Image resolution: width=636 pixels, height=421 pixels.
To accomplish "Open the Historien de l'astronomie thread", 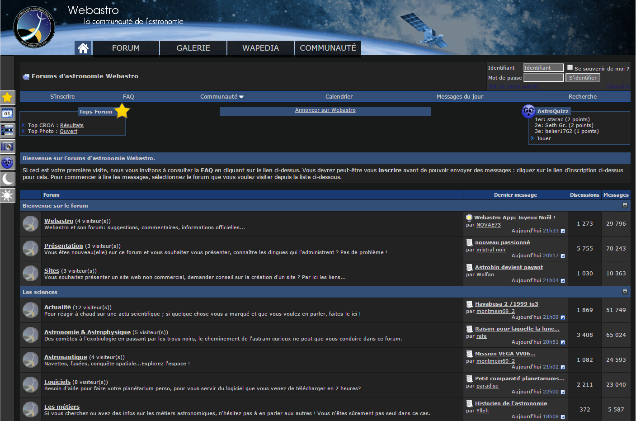I will coord(511,403).
